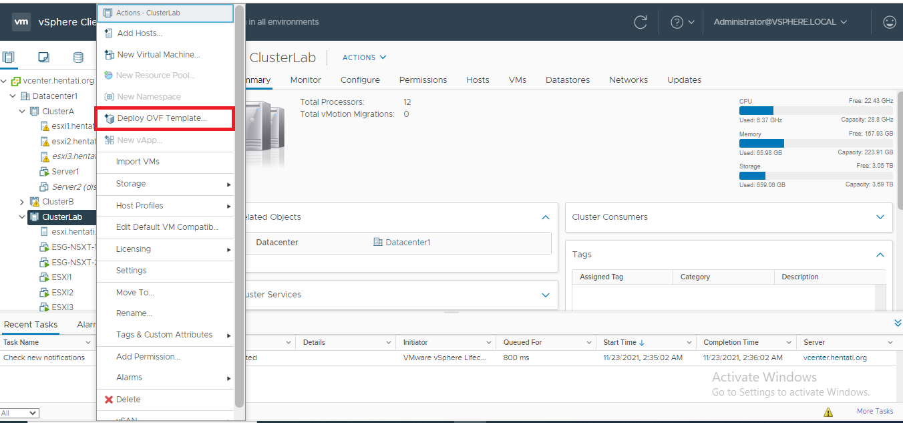The width and height of the screenshot is (903, 423).
Task: Select the ESXI1 virtual machine
Action: [62, 277]
